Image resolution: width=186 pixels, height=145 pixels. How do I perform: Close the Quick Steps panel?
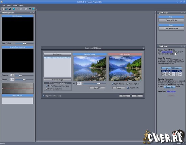click(x=184, y=12)
